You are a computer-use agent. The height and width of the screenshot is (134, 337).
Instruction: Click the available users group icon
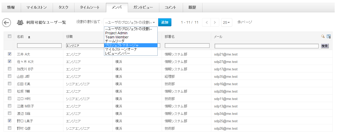pyautogui.click(x=20, y=23)
